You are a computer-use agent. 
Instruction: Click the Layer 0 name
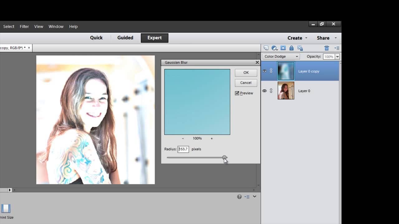tap(304, 91)
